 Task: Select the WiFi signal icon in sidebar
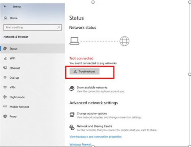click(x=5, y=58)
